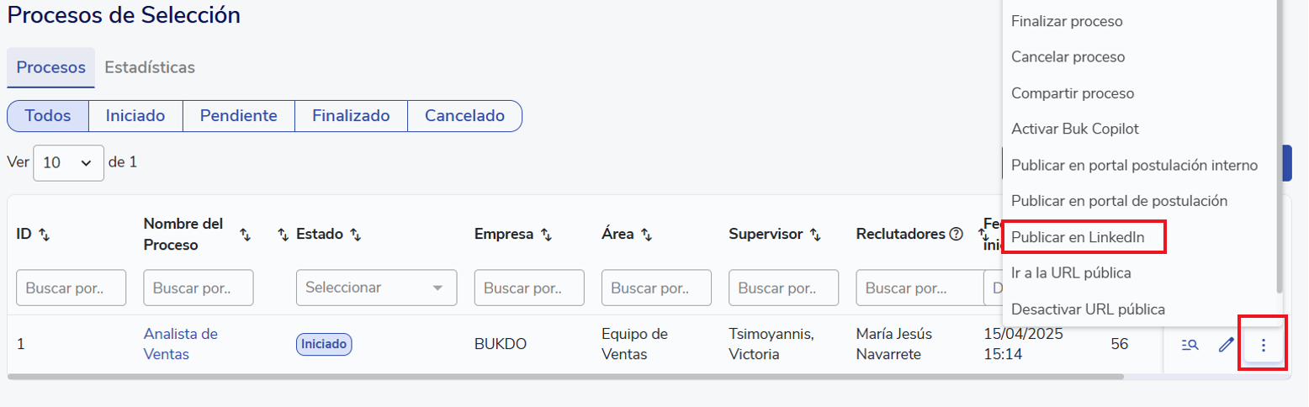Click the Reclutadores help question mark icon
Screen dimensions: 1309x407
pos(956,235)
